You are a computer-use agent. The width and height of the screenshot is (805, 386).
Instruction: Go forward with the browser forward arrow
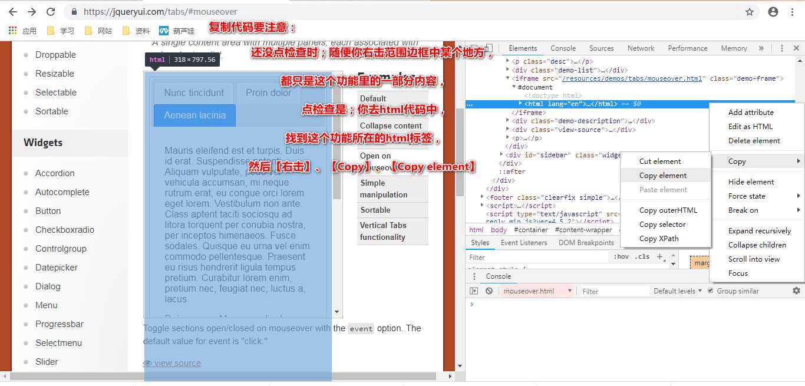(x=32, y=12)
